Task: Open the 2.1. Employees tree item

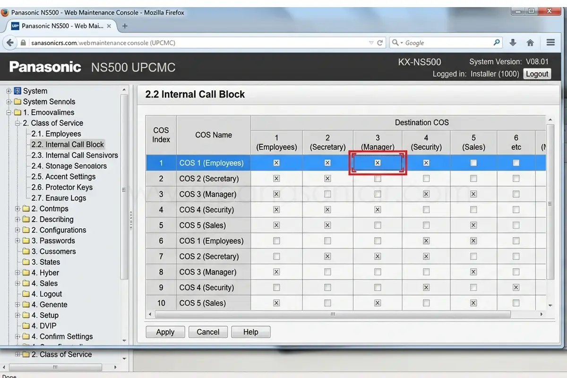Action: tap(56, 134)
